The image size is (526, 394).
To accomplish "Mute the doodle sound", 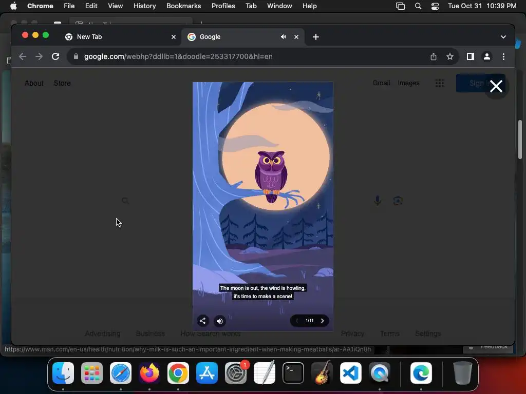I will pos(220,321).
